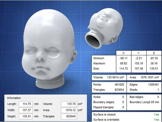162x122 pixels.
Task: Click the X column header
Action: (124, 53)
